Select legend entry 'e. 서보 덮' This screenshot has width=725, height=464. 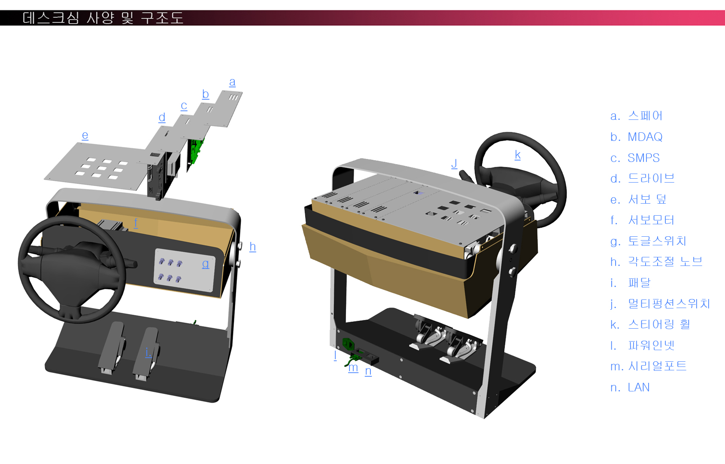tap(638, 199)
